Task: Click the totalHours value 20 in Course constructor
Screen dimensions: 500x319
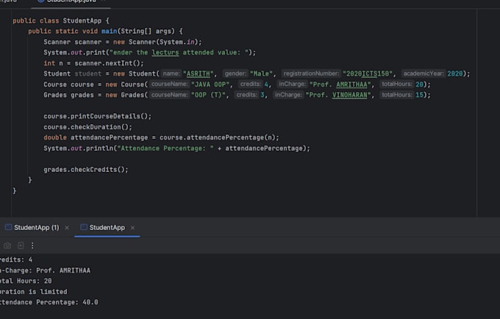Action: pos(419,85)
